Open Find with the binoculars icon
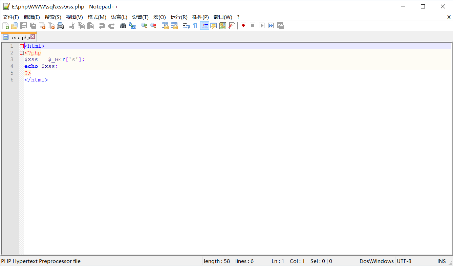 tap(123, 26)
